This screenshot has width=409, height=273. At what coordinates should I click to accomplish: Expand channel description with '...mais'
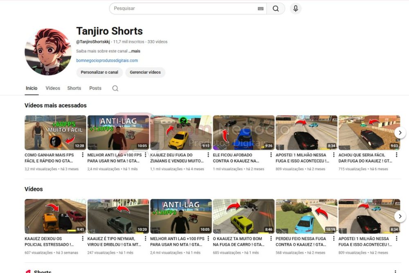[x=134, y=51]
